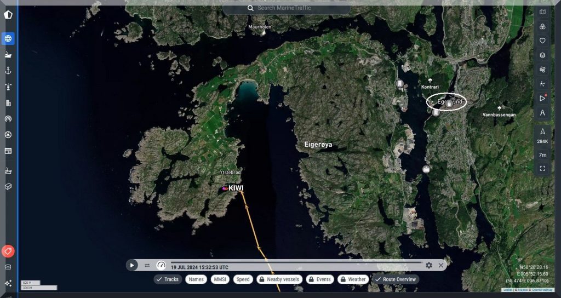
Task: Click the playback timeline progress bar
Action: pyautogui.click(x=296, y=262)
